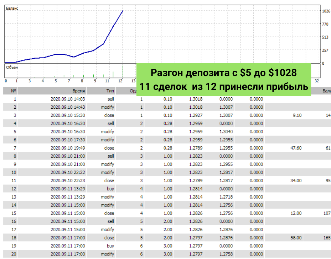Image resolution: width=331 pixels, height=259 pixels.
Task: Click the 513 balance axis value
Action: 325,37
